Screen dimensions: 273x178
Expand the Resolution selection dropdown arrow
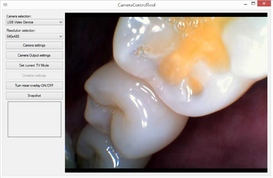coord(61,36)
